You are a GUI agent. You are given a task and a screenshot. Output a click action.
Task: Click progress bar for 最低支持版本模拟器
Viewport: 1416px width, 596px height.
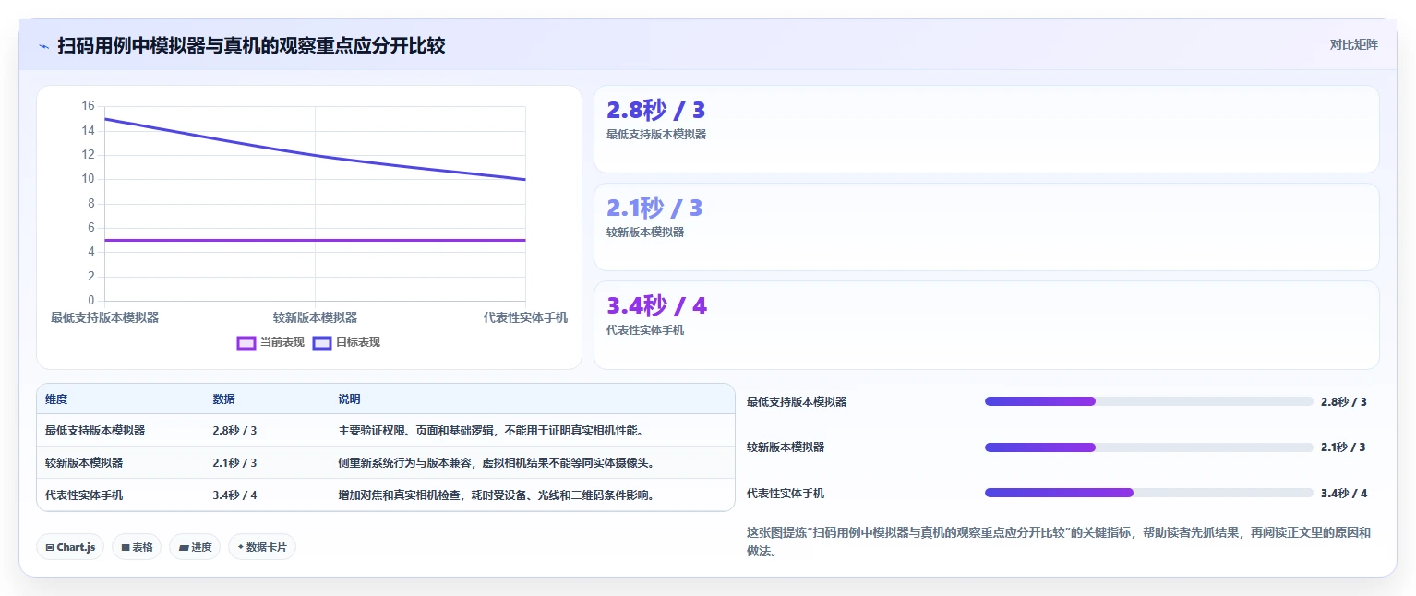tap(1148, 401)
